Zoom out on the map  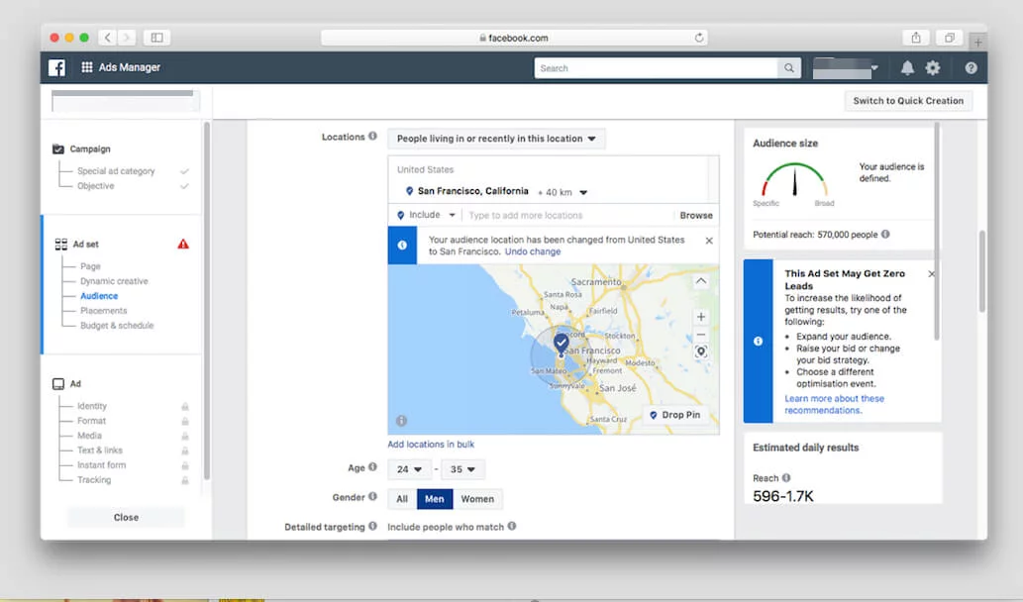click(701, 335)
